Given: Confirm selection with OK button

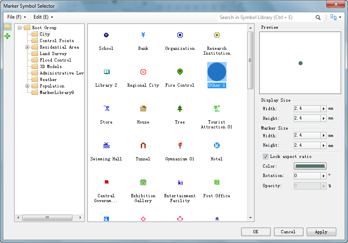Looking at the screenshot, I should [x=256, y=232].
